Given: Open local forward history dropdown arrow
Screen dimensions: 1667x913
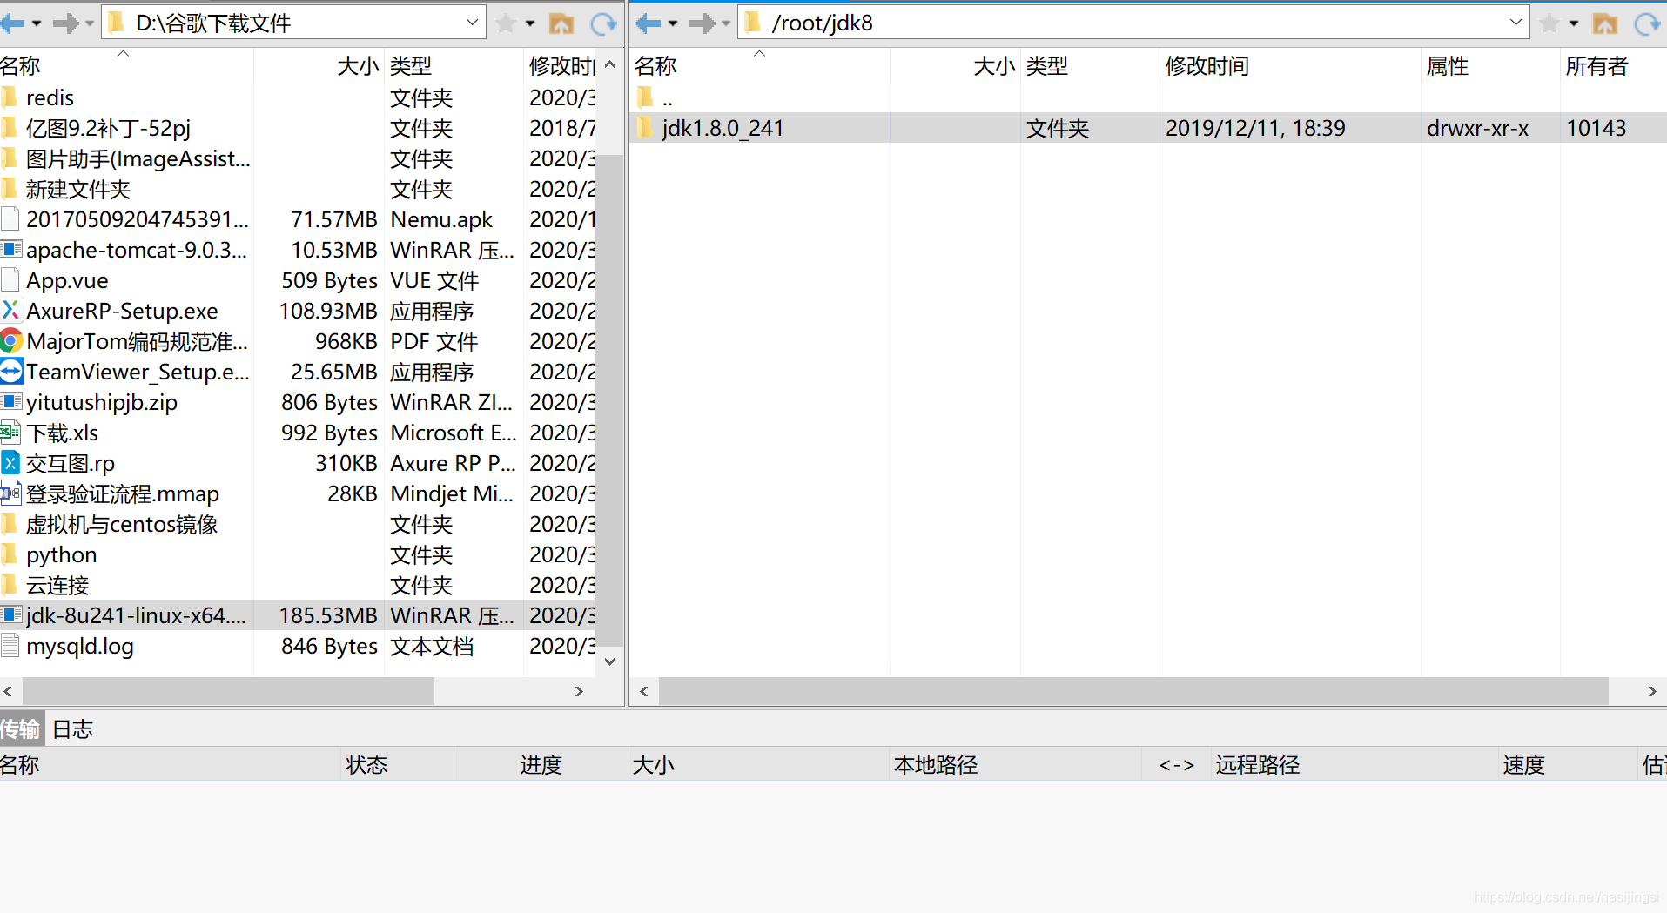Looking at the screenshot, I should click(89, 23).
